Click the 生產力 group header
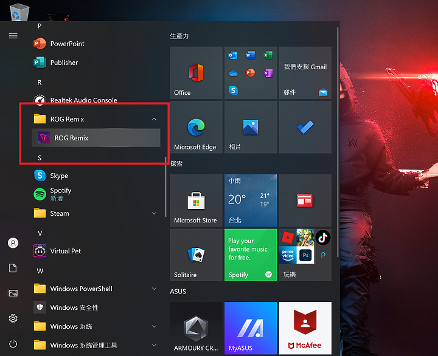Screen dimensions: 438x356 (179, 36)
